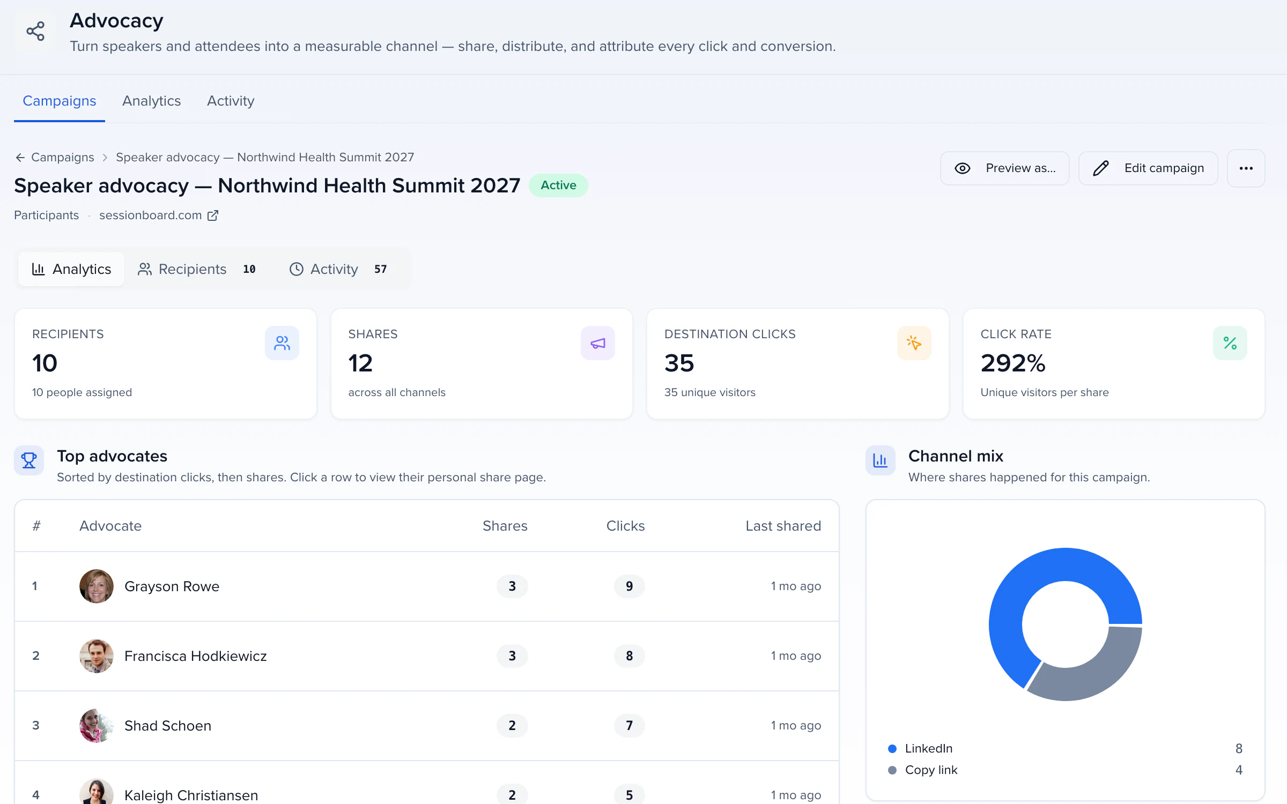Click the LinkedIn blue legend dot
Screen dimensions: 1287x804
click(892, 749)
